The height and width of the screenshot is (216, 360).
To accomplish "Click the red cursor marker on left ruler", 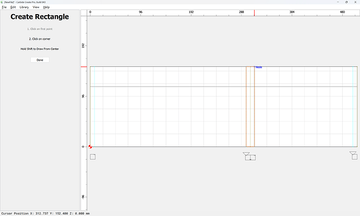I will point(84,67).
